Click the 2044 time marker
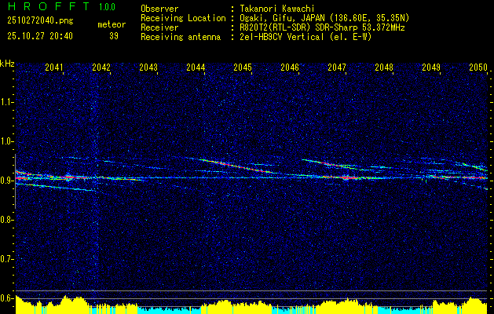This screenshot has height=314, width=494. (x=196, y=67)
